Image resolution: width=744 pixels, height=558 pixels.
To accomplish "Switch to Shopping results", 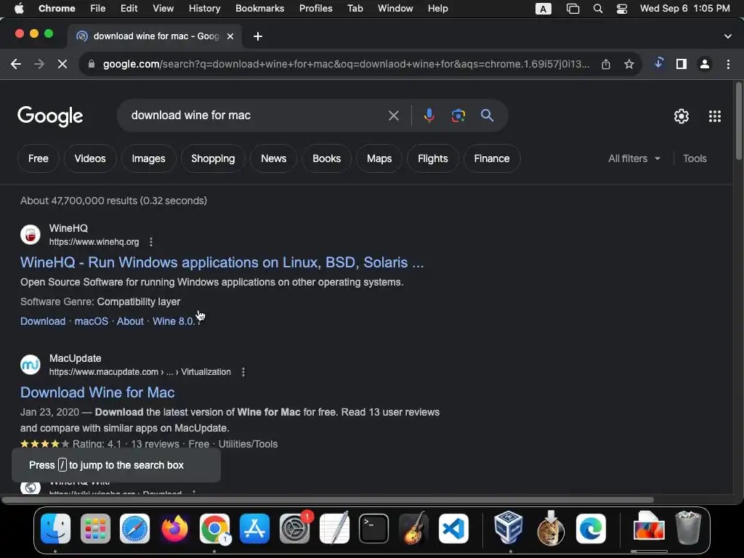I will pyautogui.click(x=213, y=158).
